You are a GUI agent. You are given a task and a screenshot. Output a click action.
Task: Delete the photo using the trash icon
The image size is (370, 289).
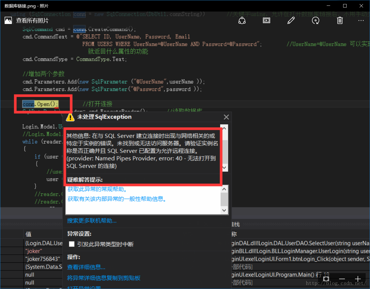(340, 20)
